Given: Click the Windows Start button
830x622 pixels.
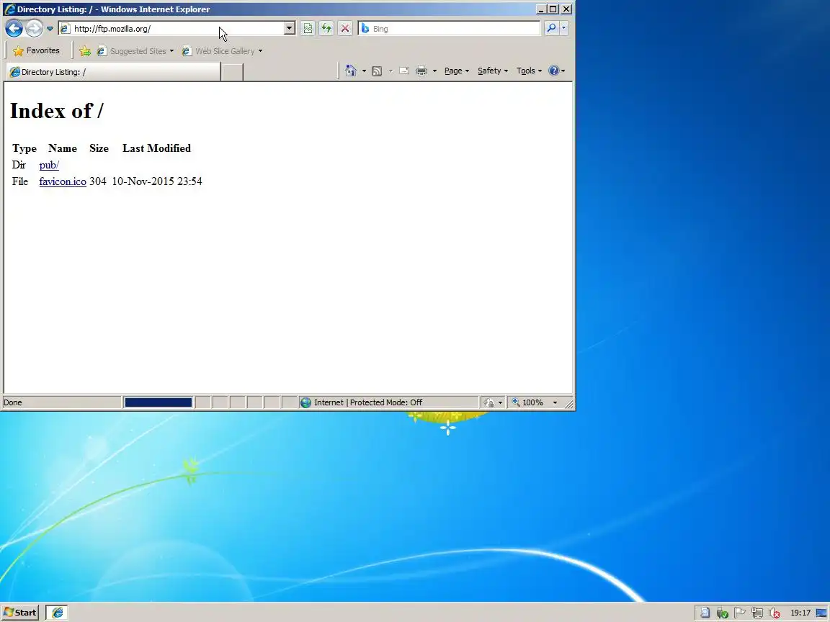Looking at the screenshot, I should (20, 613).
